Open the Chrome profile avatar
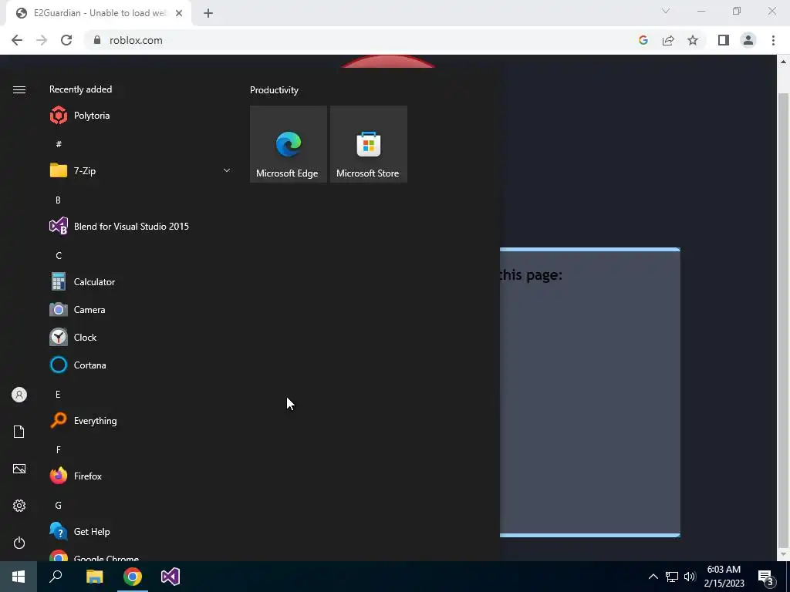The image size is (790, 592). pyautogui.click(x=748, y=40)
